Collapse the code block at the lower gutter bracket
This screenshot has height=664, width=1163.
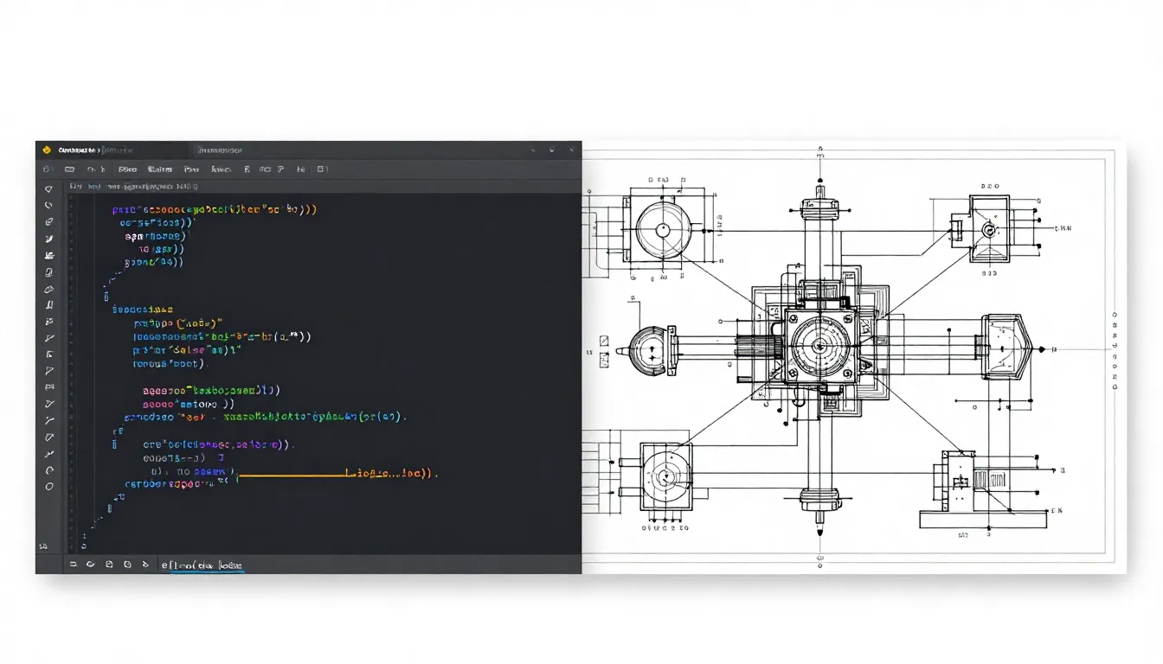(x=114, y=444)
